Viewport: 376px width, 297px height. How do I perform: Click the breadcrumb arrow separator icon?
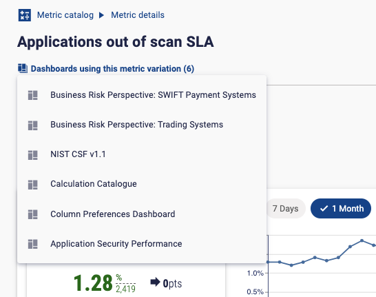tap(101, 15)
